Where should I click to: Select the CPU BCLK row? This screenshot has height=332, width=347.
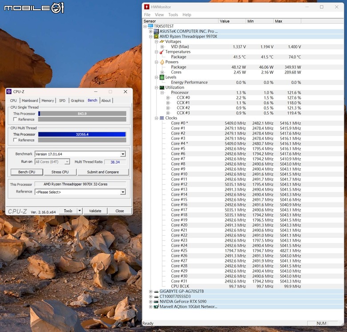coord(236,286)
